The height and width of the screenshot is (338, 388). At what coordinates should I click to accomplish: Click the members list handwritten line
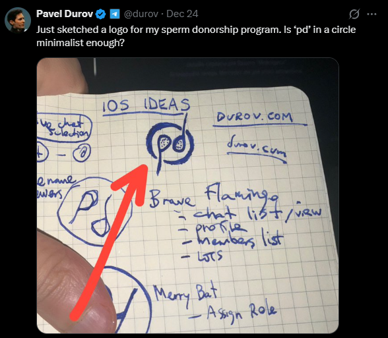232,239
